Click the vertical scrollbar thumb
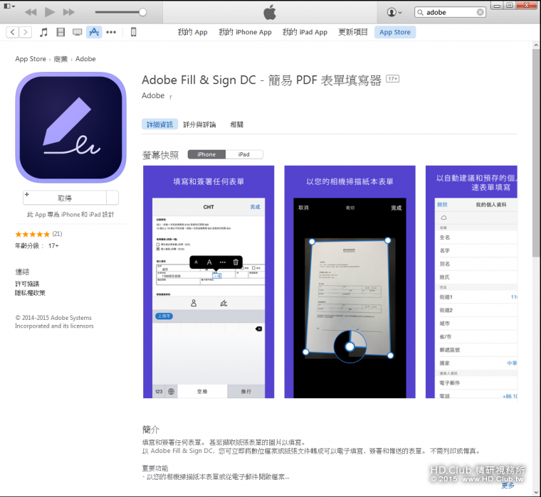 (x=536, y=153)
